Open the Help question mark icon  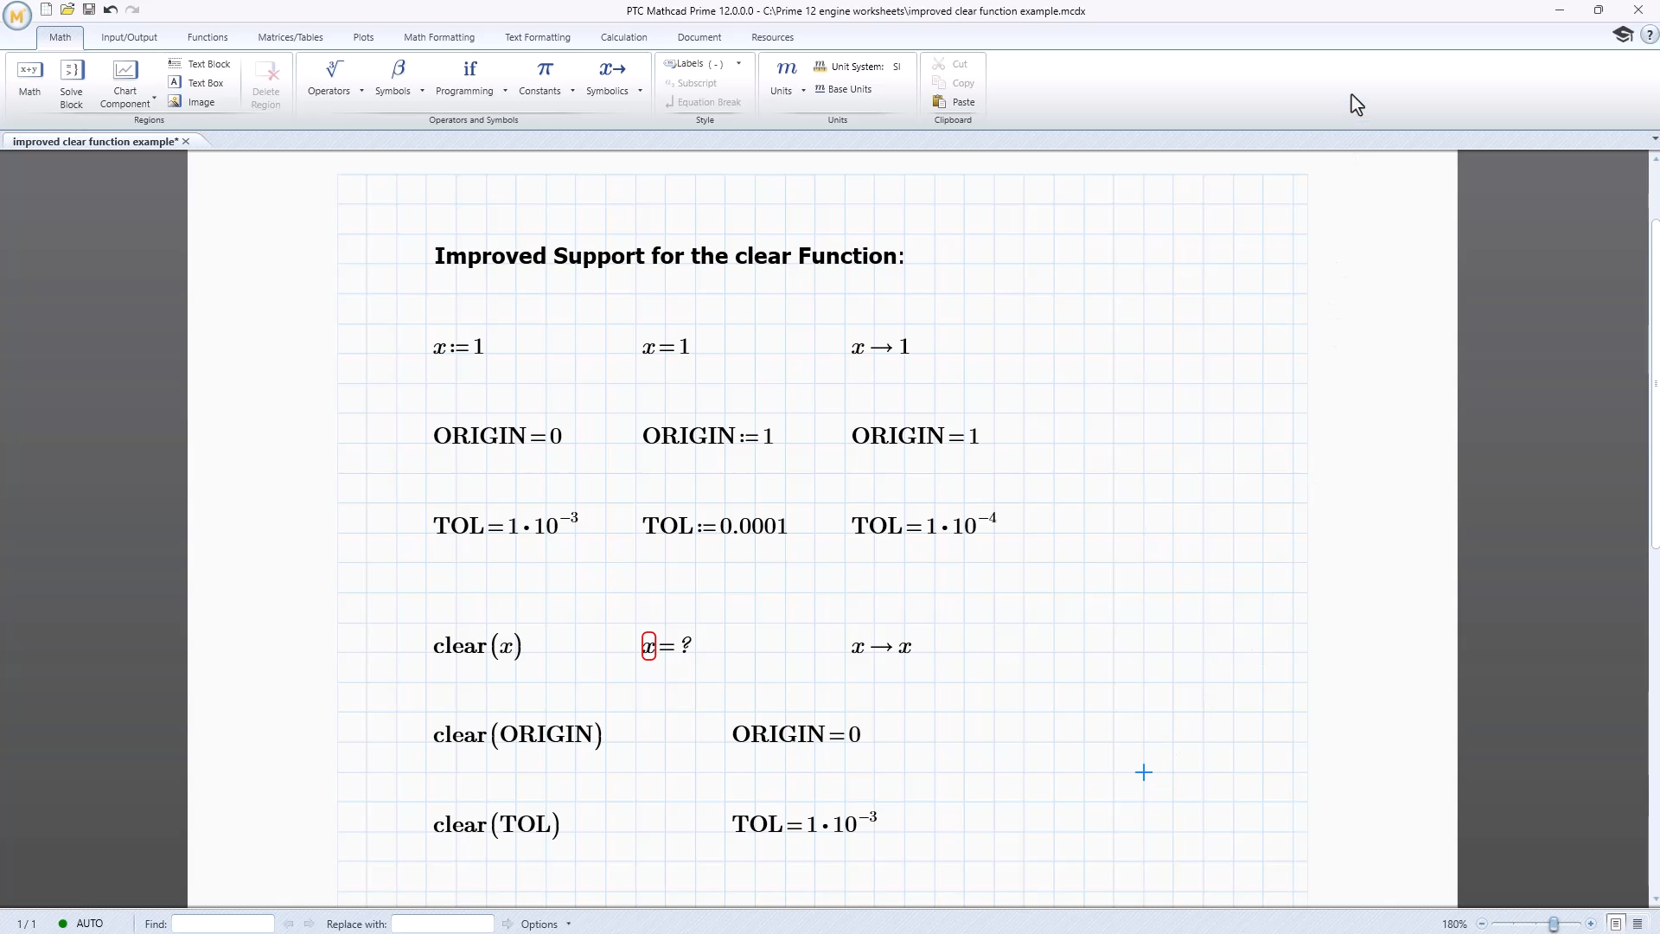click(1648, 35)
